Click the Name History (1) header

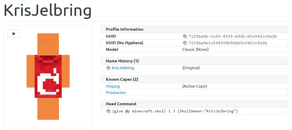point(194,61)
